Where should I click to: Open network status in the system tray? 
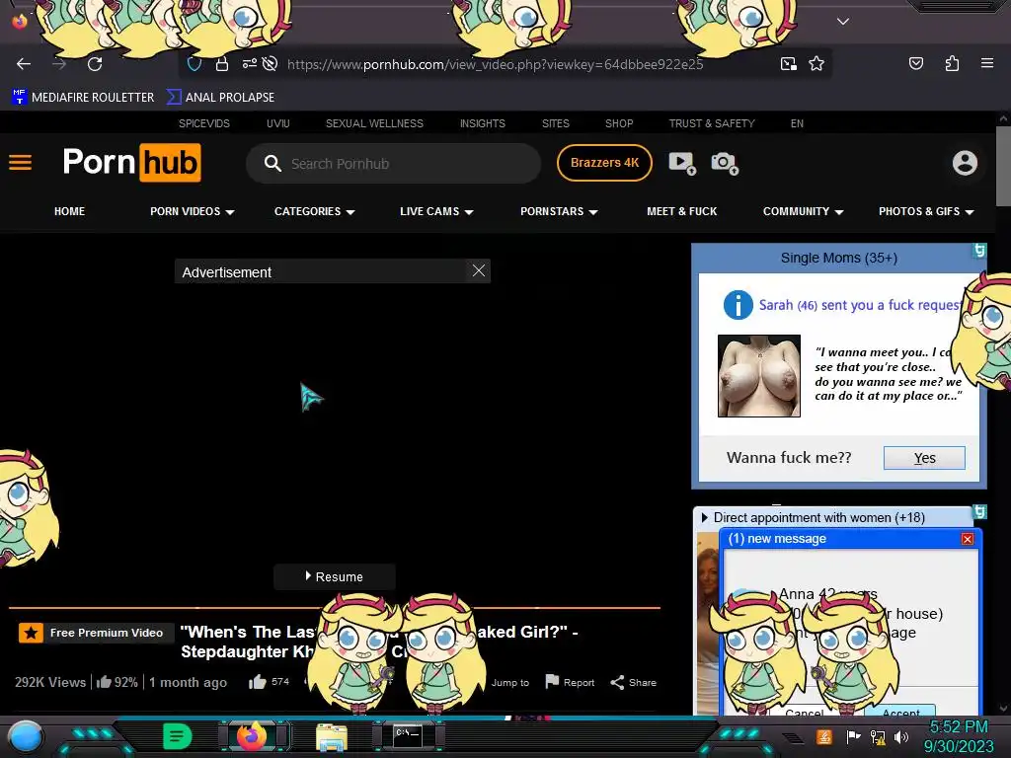pyautogui.click(x=877, y=736)
